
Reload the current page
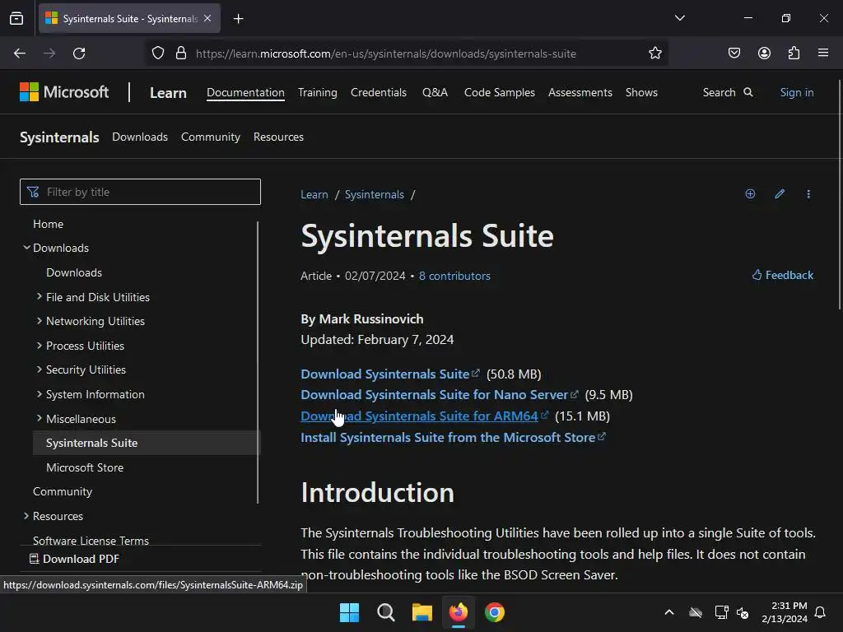(x=79, y=53)
